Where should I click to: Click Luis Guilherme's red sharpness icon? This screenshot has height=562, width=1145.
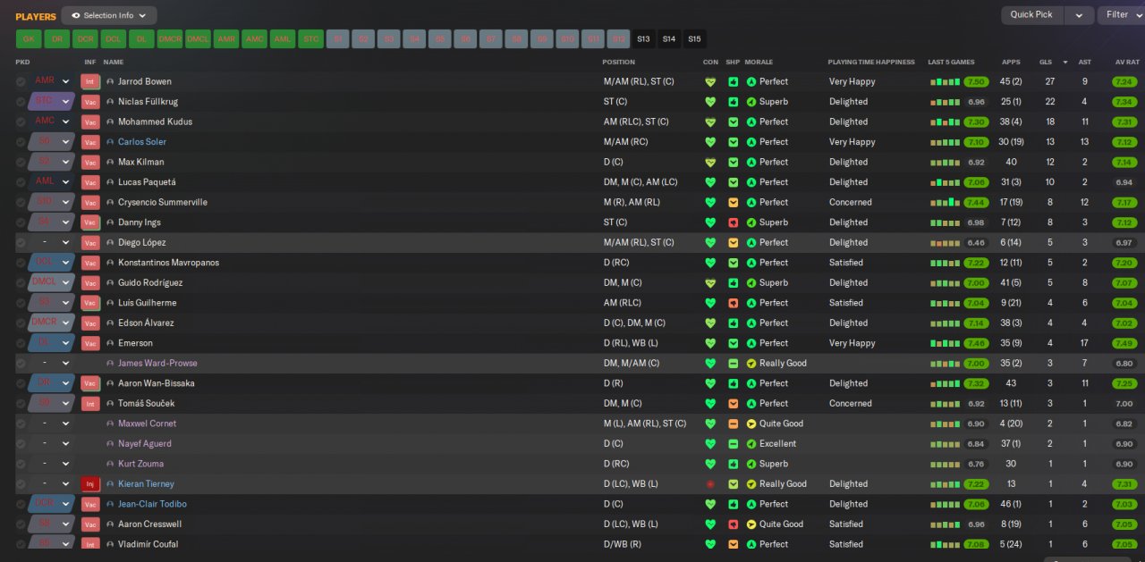point(734,303)
